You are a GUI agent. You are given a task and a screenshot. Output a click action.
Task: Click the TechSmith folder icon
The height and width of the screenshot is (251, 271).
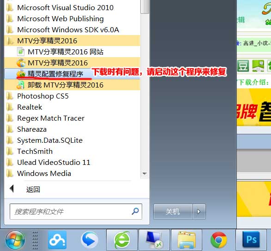pyautogui.click(x=10, y=151)
